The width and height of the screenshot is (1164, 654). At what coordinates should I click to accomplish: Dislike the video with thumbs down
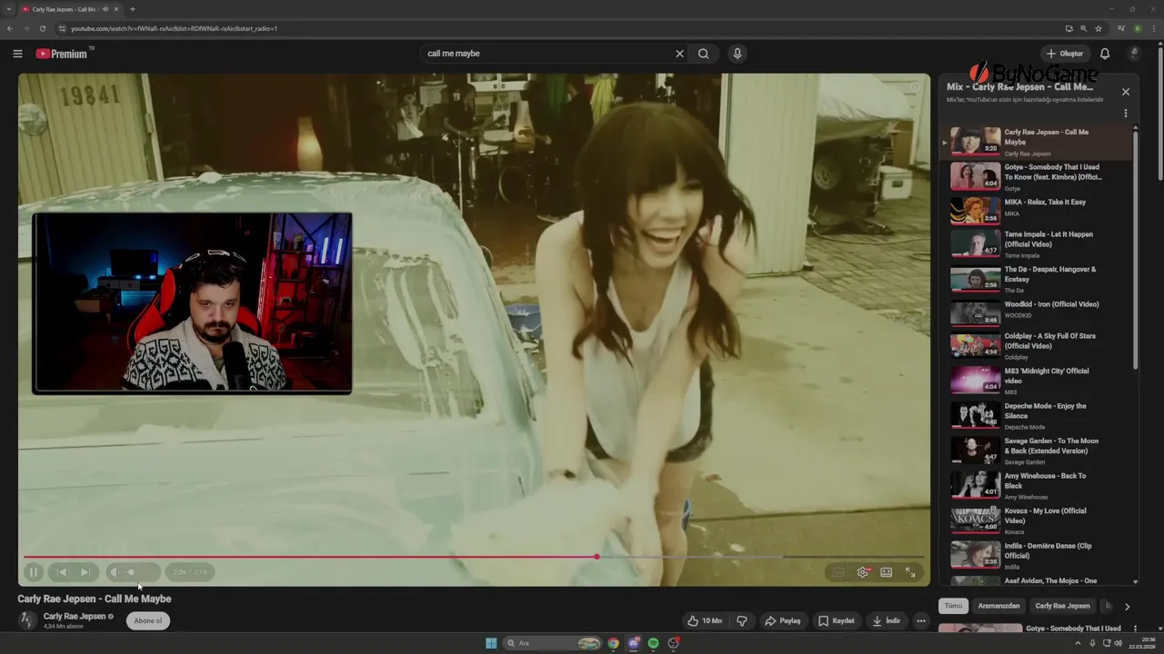[741, 621]
